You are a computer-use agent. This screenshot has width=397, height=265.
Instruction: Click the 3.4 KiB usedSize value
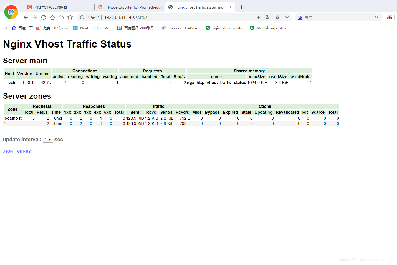coord(282,83)
